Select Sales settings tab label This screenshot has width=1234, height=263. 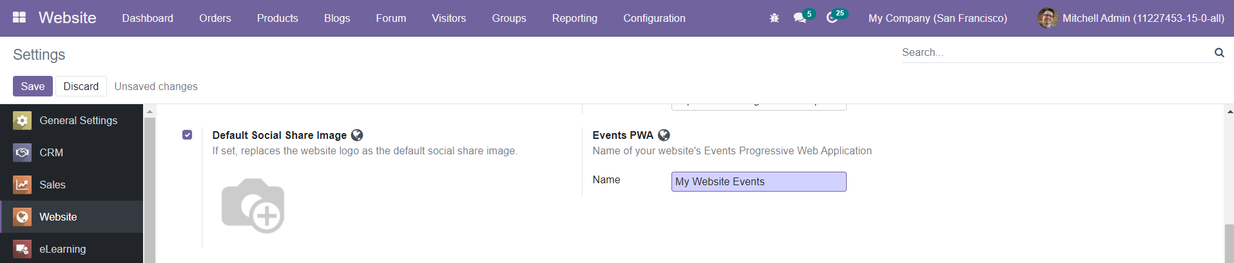52,185
